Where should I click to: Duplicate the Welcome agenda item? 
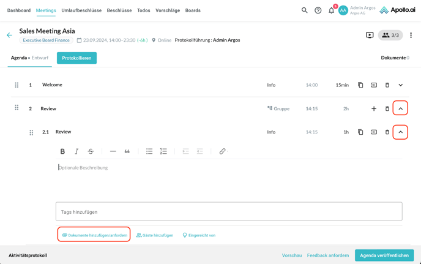(x=360, y=85)
